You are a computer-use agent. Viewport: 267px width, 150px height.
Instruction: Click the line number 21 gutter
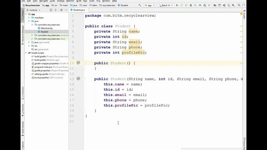(72, 121)
